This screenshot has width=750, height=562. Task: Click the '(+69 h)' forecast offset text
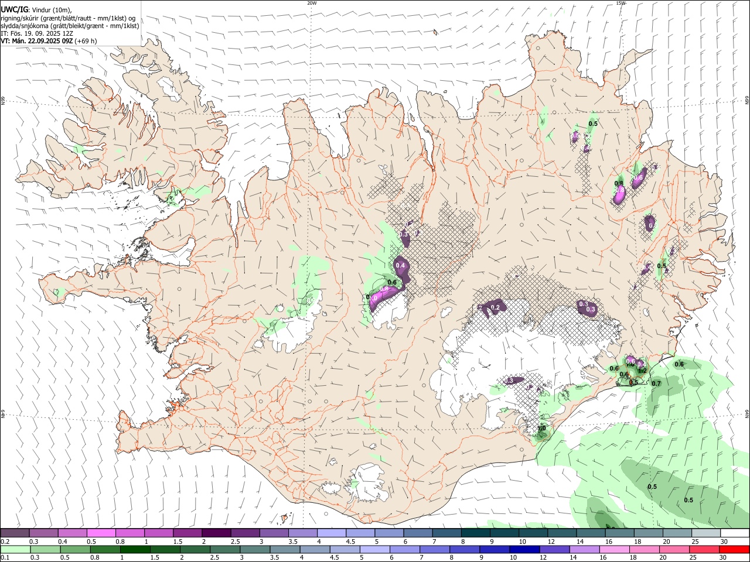tap(86, 41)
